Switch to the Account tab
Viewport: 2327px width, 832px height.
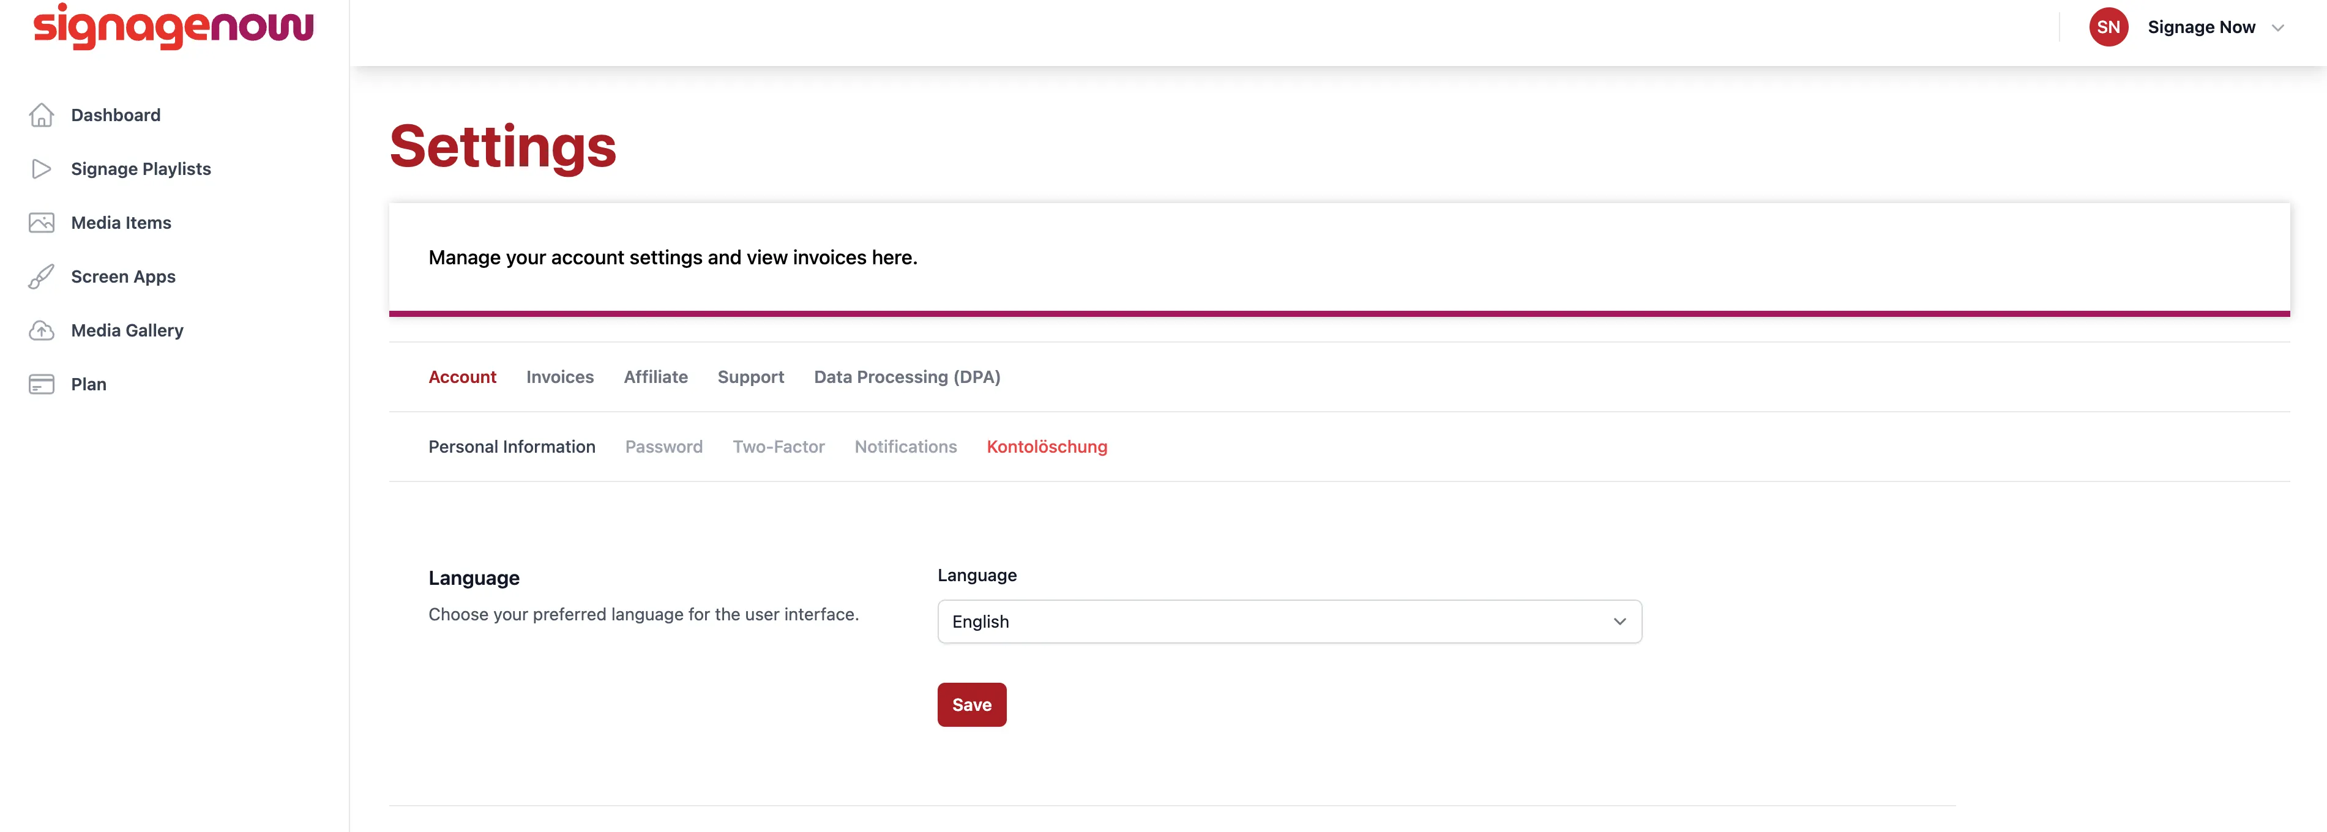pyautogui.click(x=463, y=377)
